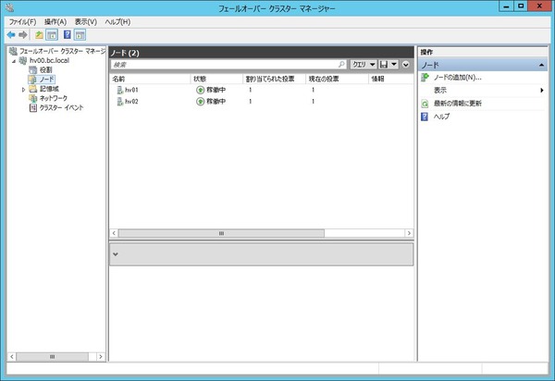Click the node list horizontal scrollbar
This screenshot has width=555, height=381.
(261, 233)
